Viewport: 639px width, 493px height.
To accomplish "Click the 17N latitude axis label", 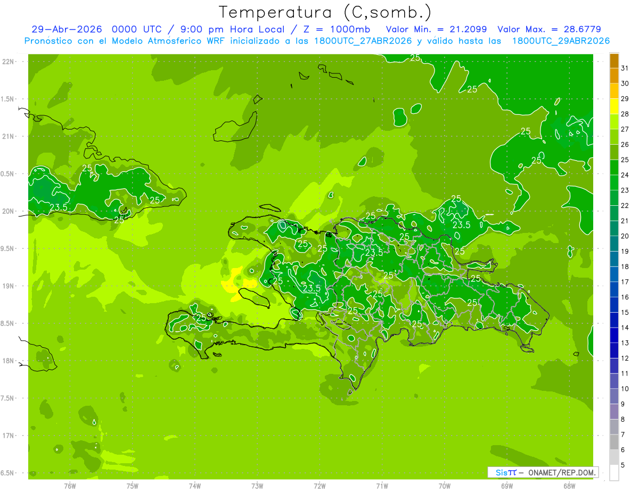I will (x=9, y=436).
